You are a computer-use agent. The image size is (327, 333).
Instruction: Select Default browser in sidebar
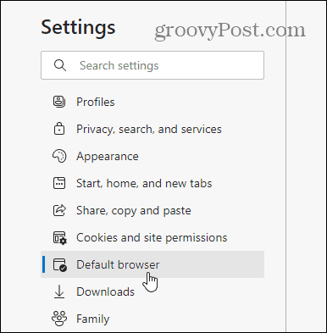pyautogui.click(x=152, y=264)
